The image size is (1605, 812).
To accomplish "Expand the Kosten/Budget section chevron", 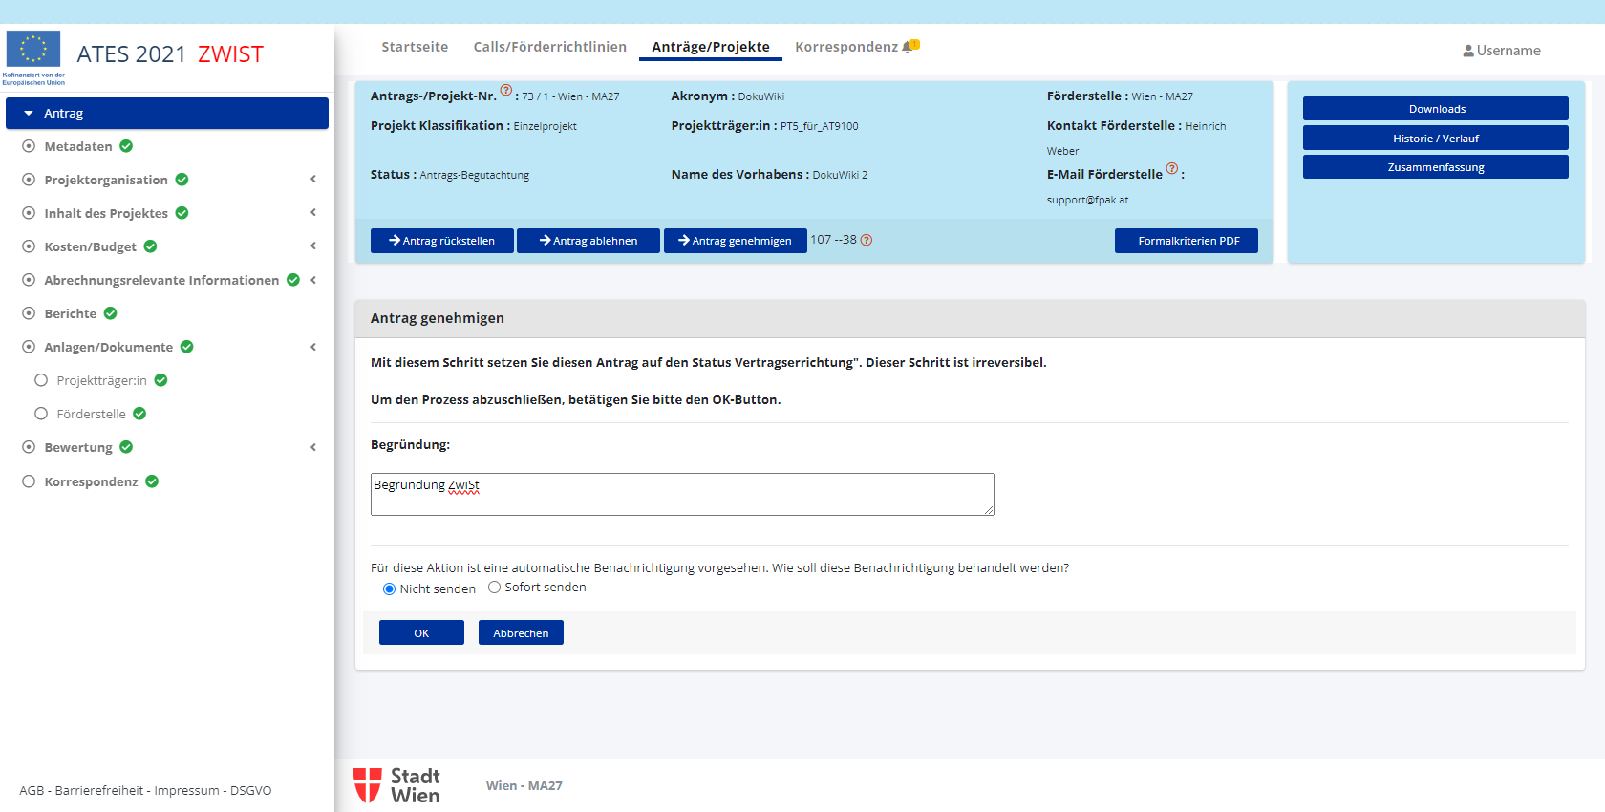I will coord(313,246).
